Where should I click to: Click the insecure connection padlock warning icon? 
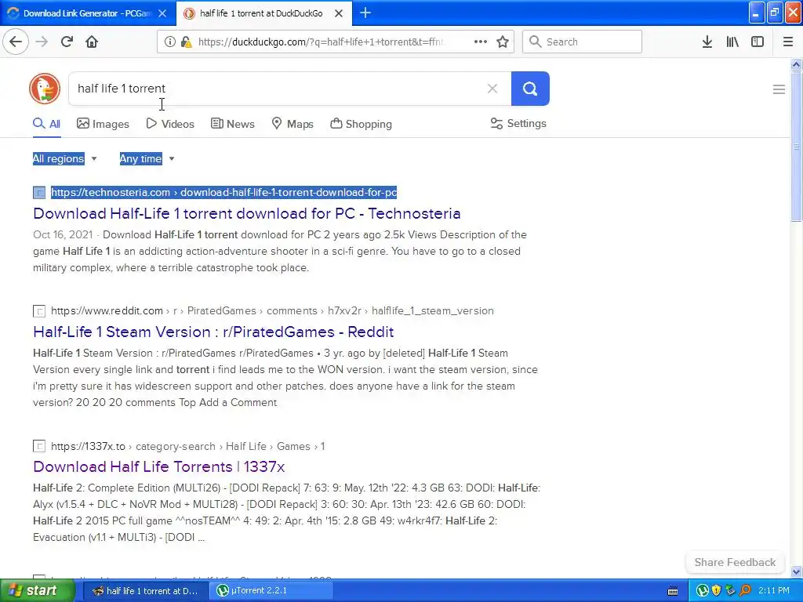[187, 42]
